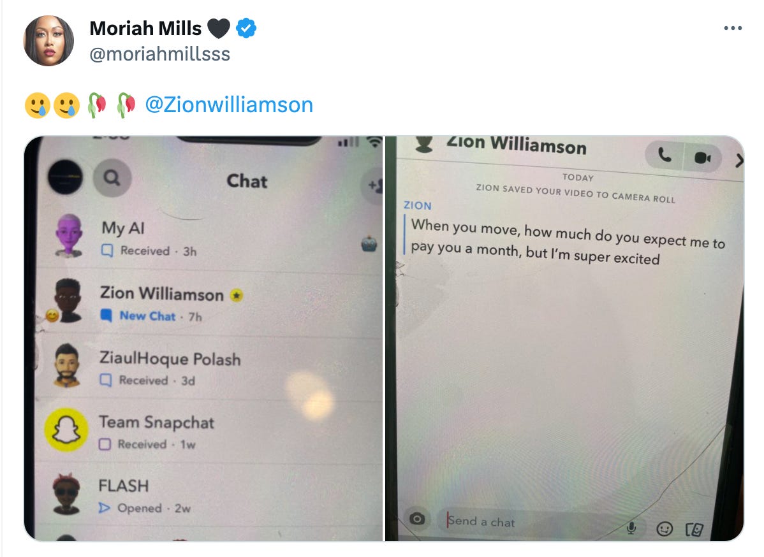
Task: Open Zion Williamson's New Chat conversation
Action: (x=210, y=303)
